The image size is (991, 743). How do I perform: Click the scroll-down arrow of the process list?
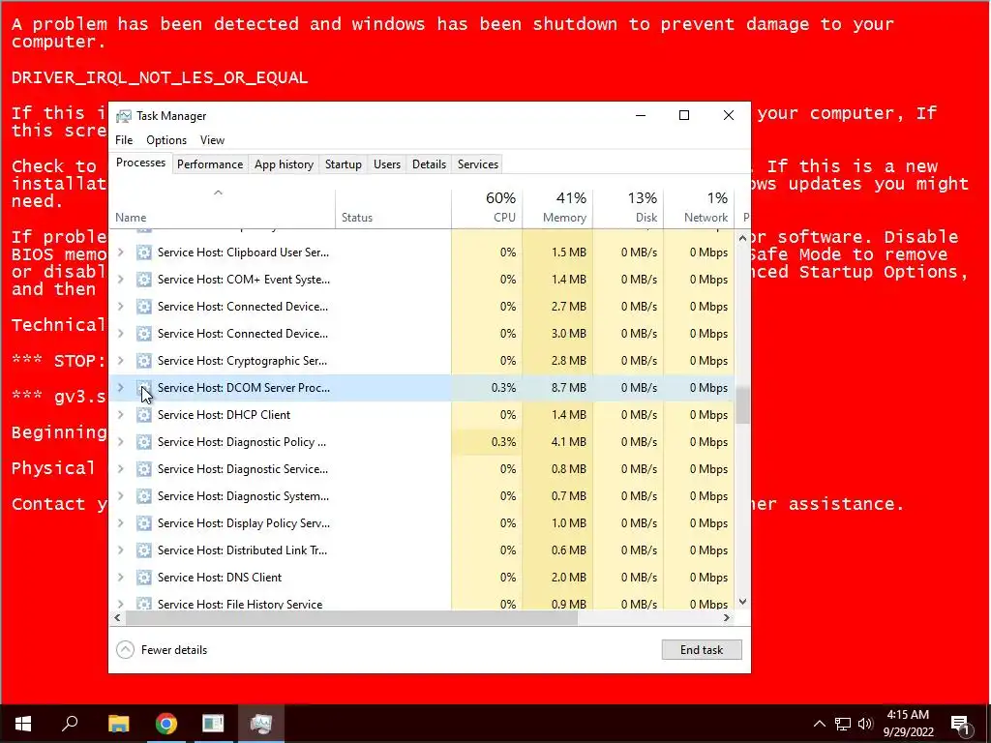(742, 602)
